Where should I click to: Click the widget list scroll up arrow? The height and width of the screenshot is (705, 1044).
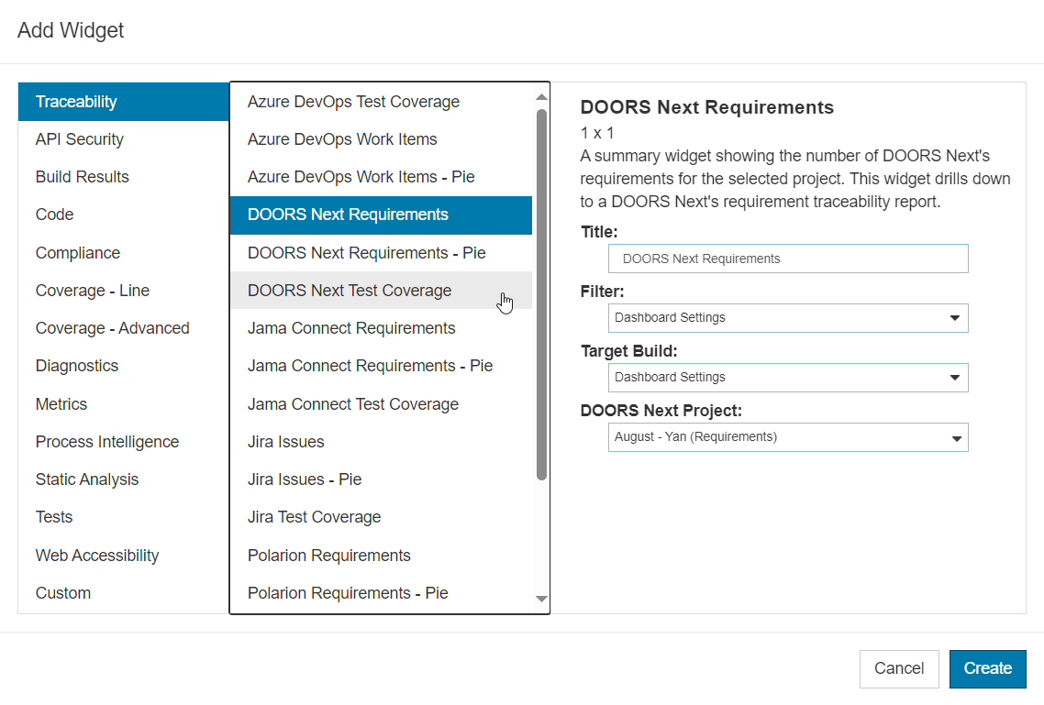[x=541, y=97]
